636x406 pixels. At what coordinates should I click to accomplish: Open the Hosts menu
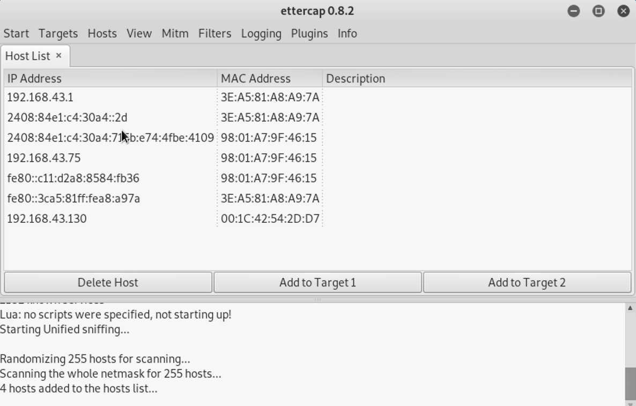[102, 33]
